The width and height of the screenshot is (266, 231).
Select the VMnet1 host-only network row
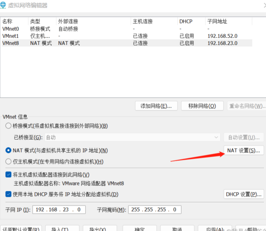[x=31, y=36]
